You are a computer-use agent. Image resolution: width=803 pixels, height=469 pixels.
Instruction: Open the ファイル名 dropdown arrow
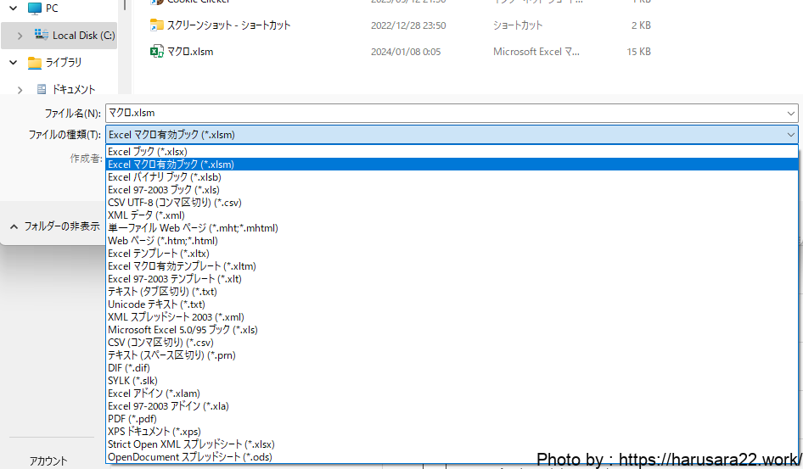point(790,113)
